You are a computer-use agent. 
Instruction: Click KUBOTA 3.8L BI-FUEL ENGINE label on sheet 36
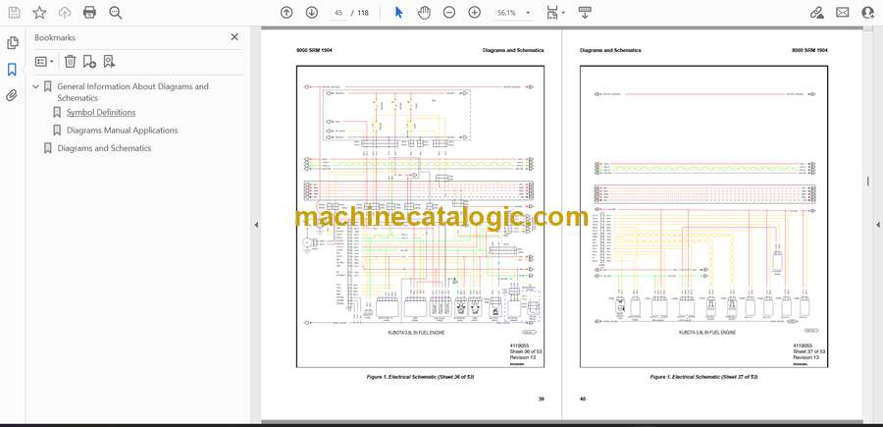(416, 333)
